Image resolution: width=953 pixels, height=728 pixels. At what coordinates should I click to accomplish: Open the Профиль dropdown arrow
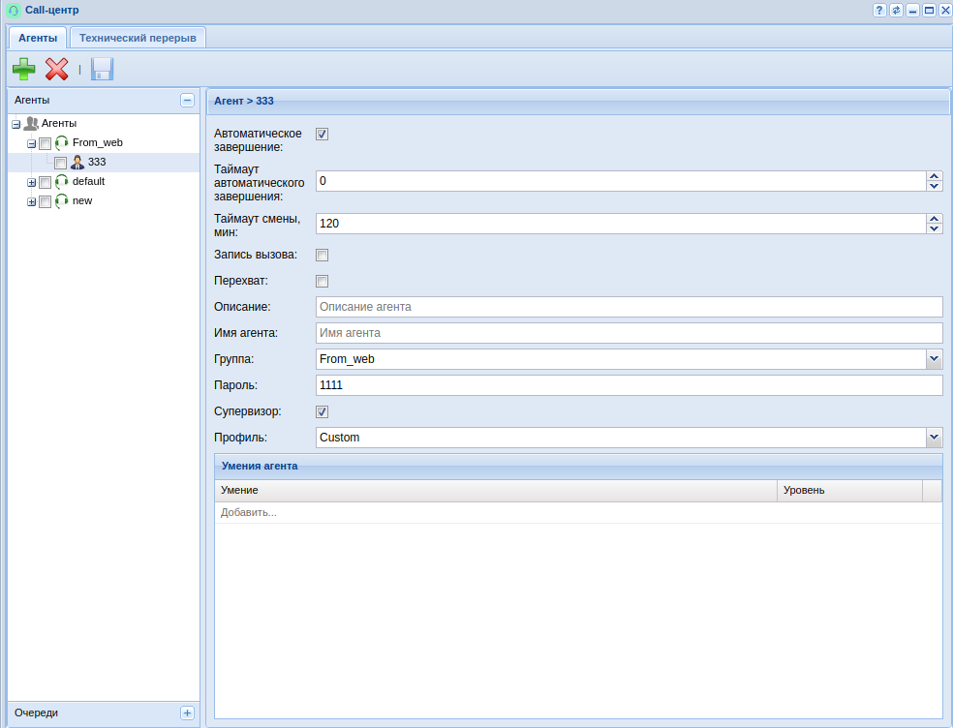tap(935, 438)
